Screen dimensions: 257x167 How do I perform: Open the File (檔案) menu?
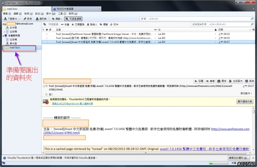(7, 14)
